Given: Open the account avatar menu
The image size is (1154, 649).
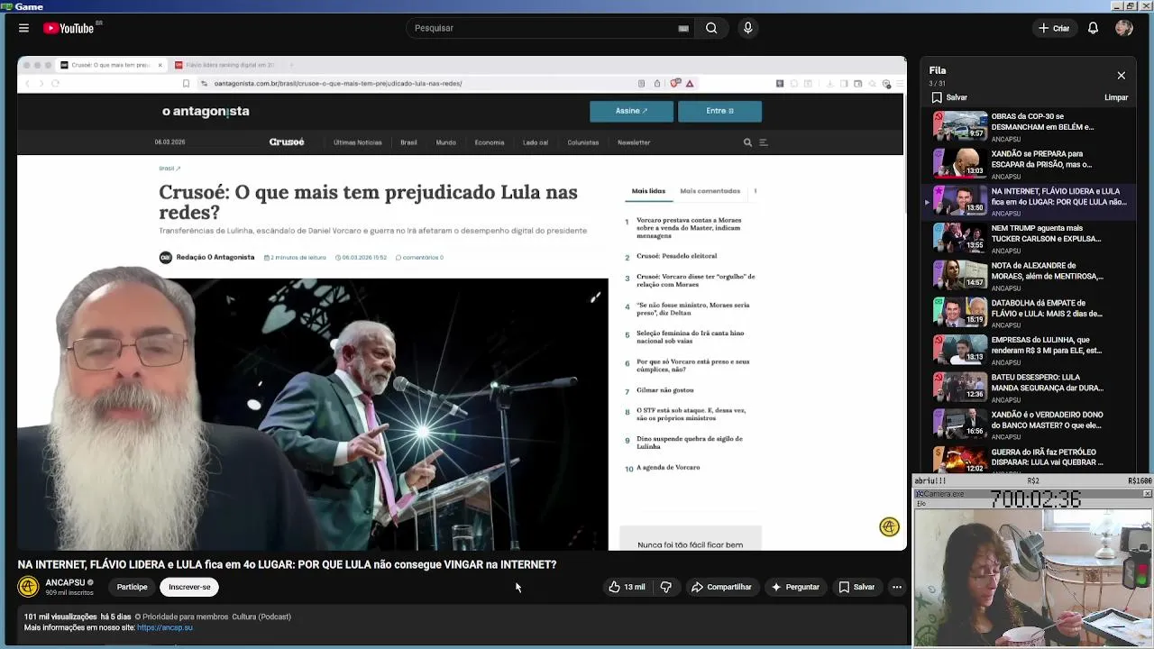Looking at the screenshot, I should pos(1123,28).
